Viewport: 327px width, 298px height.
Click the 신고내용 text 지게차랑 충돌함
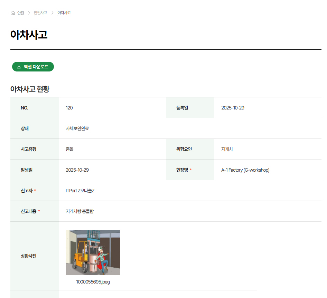(x=80, y=211)
